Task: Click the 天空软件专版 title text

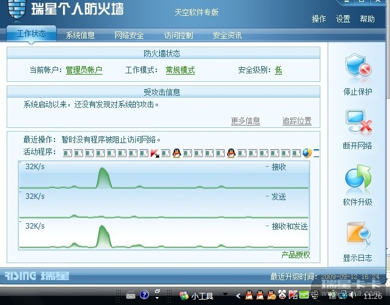Action: tap(196, 12)
